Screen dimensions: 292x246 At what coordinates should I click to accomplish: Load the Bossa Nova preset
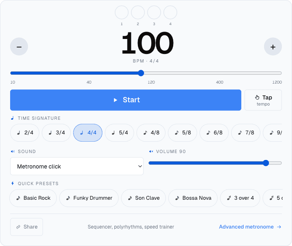point(193,198)
